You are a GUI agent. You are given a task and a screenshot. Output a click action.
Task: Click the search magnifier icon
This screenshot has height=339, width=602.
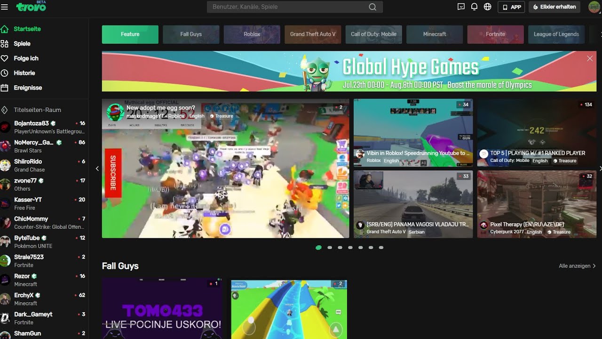[372, 7]
